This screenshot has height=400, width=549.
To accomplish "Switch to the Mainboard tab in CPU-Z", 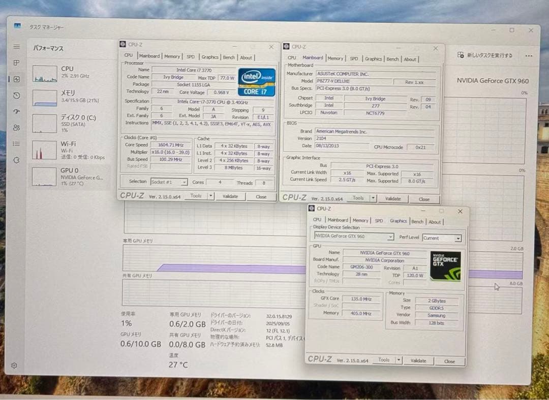I will pyautogui.click(x=150, y=56).
